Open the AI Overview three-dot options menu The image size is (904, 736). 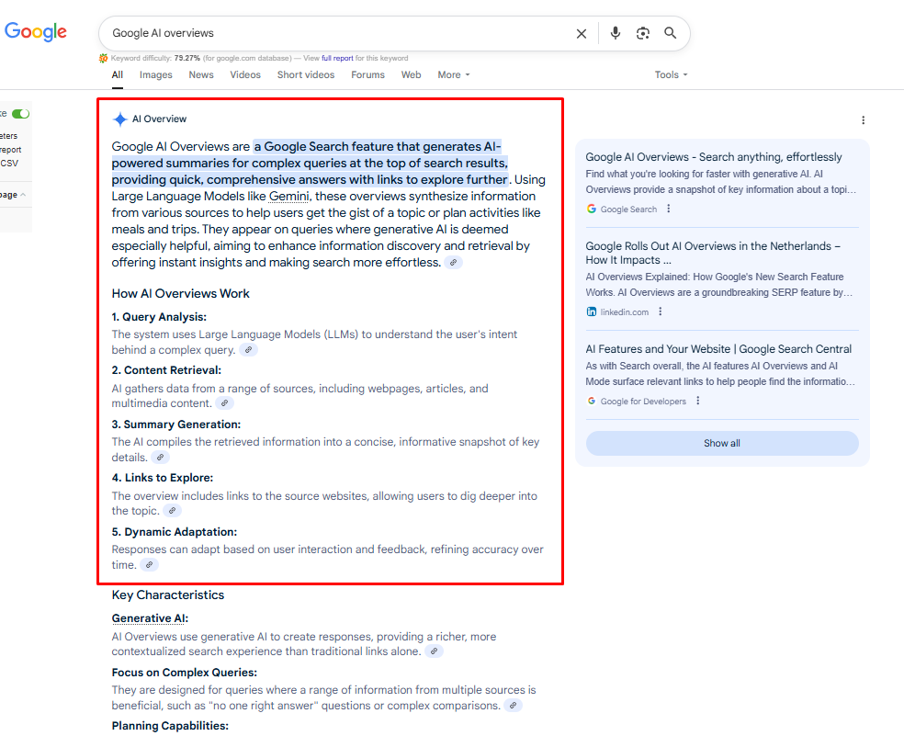(863, 120)
